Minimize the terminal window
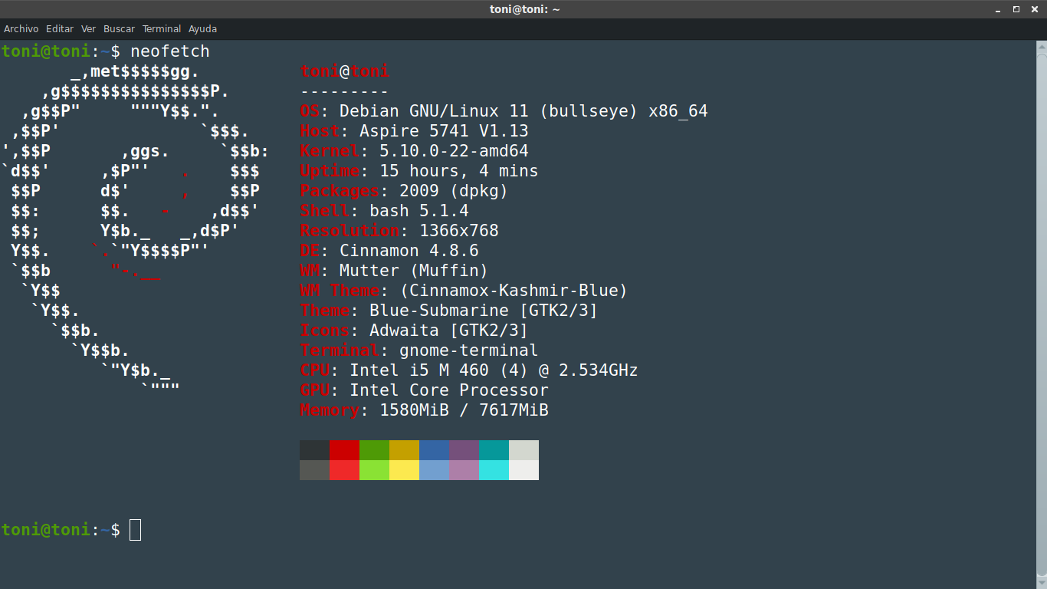 (x=998, y=9)
